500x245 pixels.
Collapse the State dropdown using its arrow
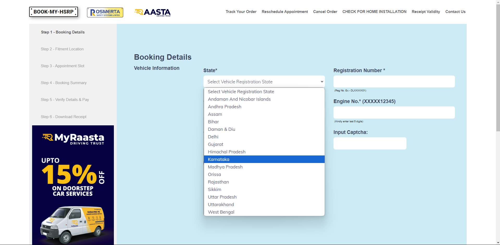[322, 82]
